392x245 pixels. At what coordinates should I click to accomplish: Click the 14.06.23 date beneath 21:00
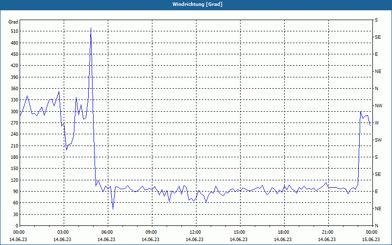[327, 240]
